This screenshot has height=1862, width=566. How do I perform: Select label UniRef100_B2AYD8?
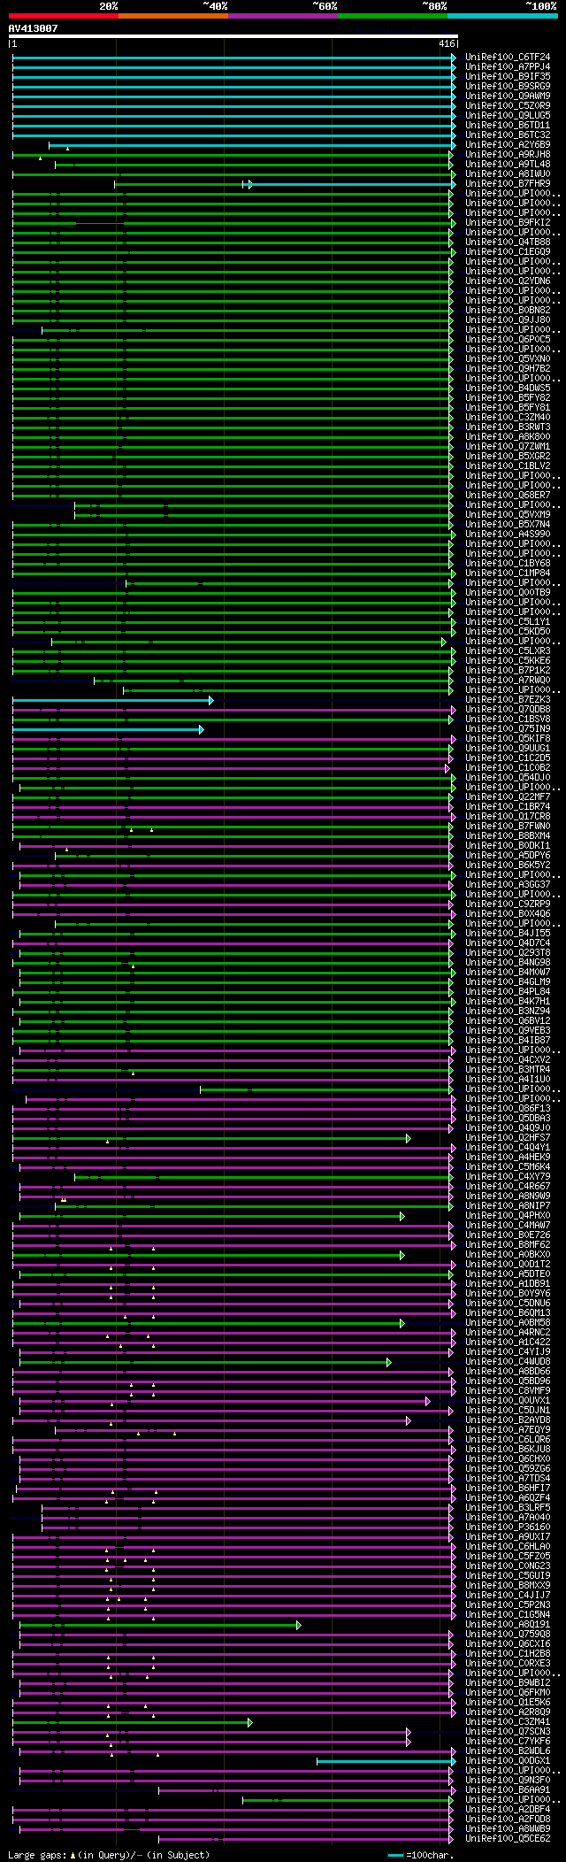coord(508,1420)
